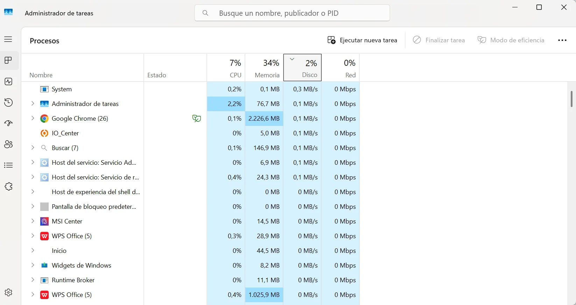Open Startup apps page in sidebar
This screenshot has height=305, width=576.
[8, 123]
